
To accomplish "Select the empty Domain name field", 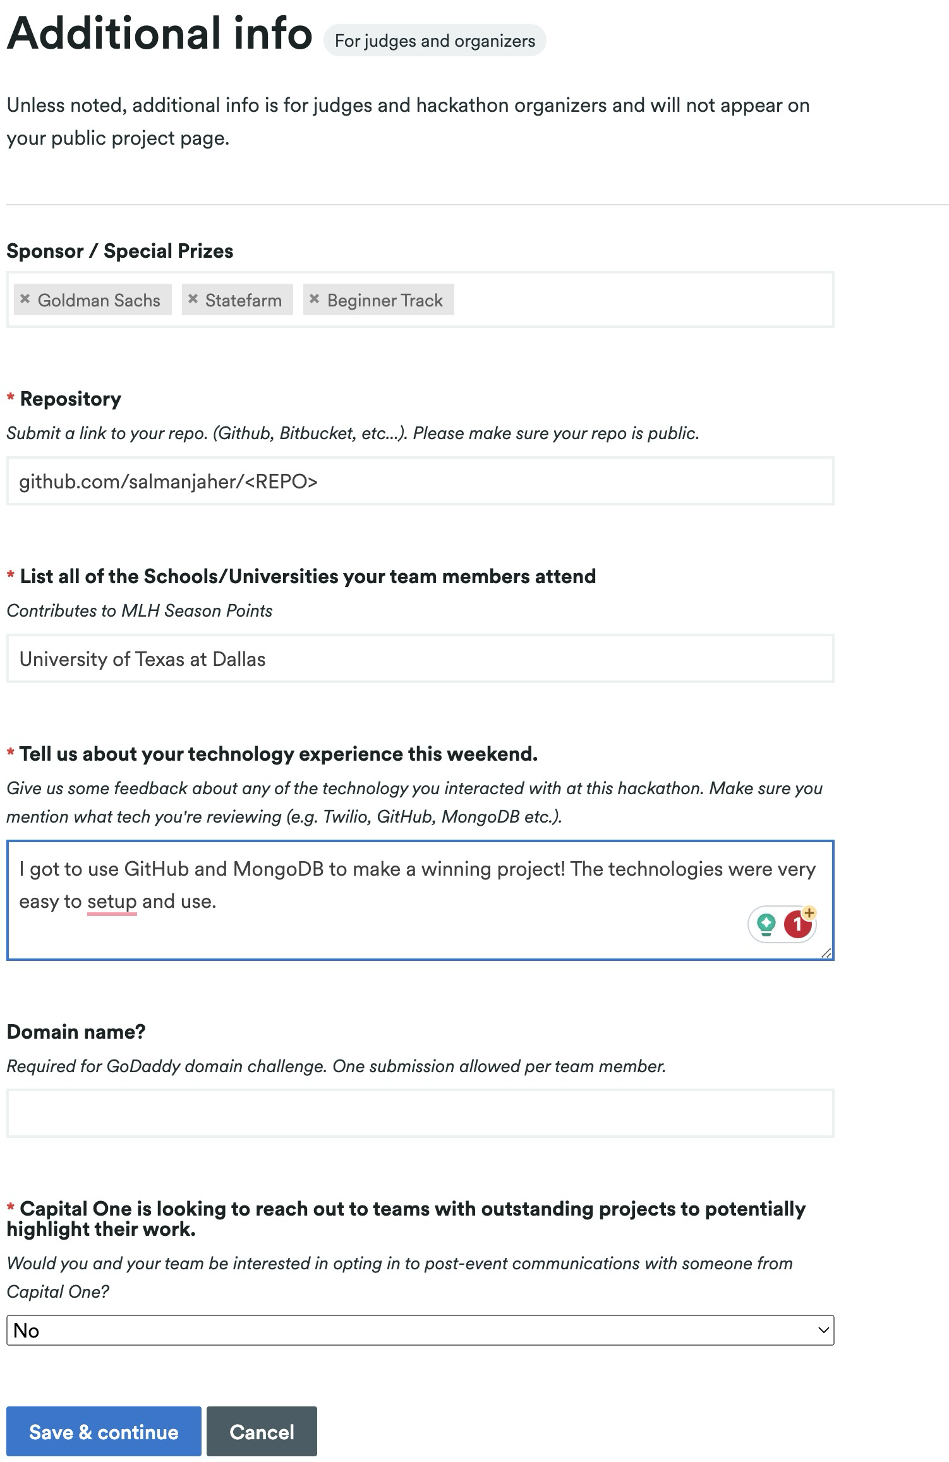I will coord(420,1113).
